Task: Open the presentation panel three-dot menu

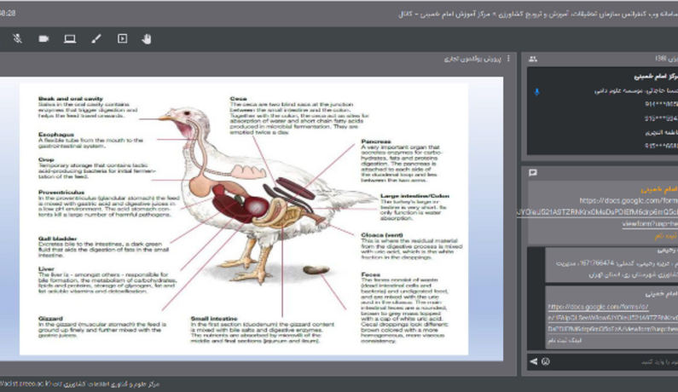Action: coord(508,58)
